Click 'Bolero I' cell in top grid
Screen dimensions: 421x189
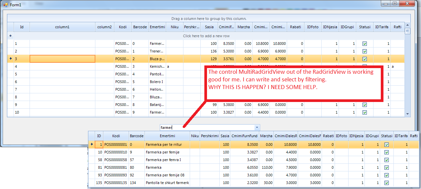[x=157, y=82]
